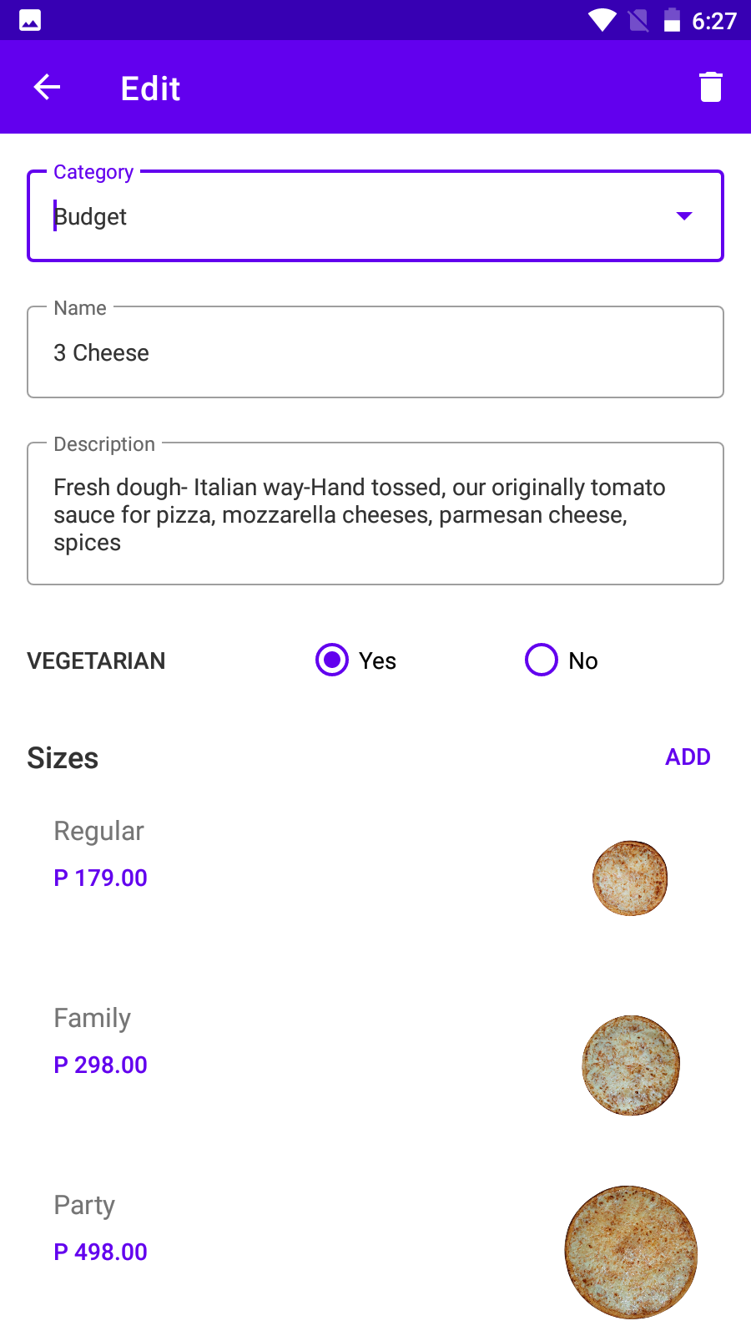This screenshot has height=1336, width=751.
Task: Select No for Vegetarian
Action: click(x=542, y=660)
